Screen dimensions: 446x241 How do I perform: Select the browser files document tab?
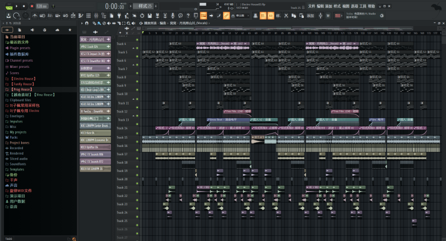(x=20, y=29)
